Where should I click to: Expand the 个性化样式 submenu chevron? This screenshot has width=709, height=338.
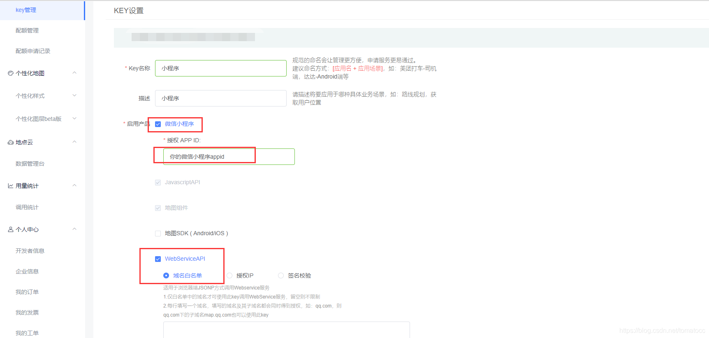pos(74,95)
